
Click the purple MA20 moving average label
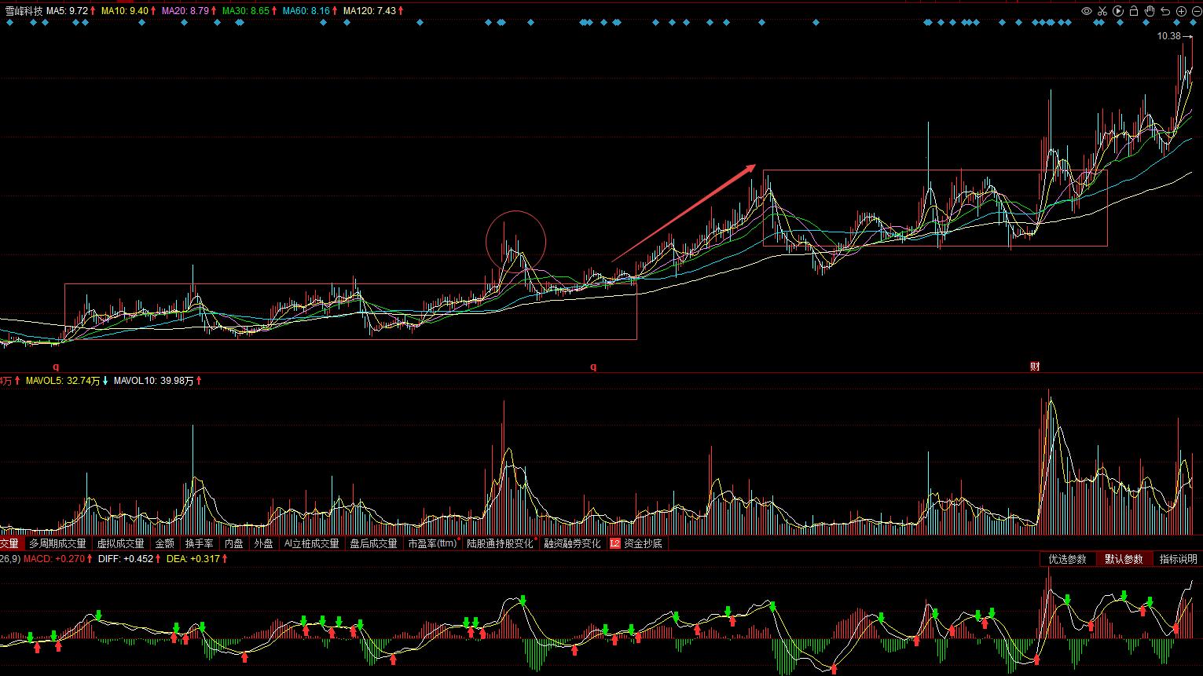(185, 11)
